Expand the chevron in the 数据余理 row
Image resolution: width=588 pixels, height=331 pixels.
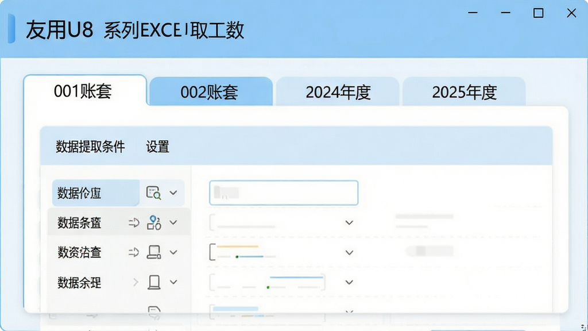tap(173, 282)
